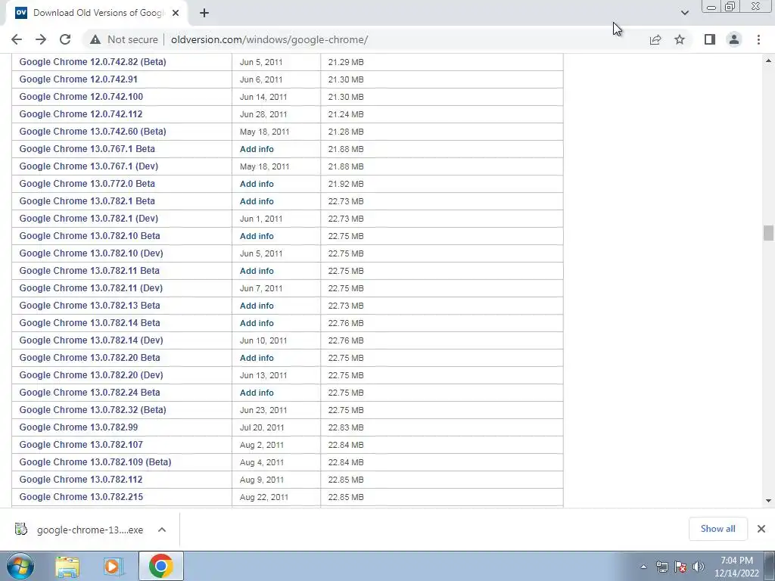Open Google Chrome 12.0.742.112 link
This screenshot has height=581, width=775.
[80, 114]
